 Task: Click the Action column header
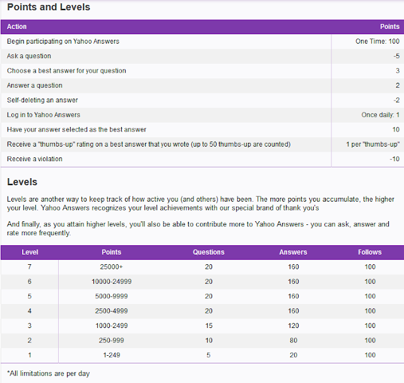17,27
